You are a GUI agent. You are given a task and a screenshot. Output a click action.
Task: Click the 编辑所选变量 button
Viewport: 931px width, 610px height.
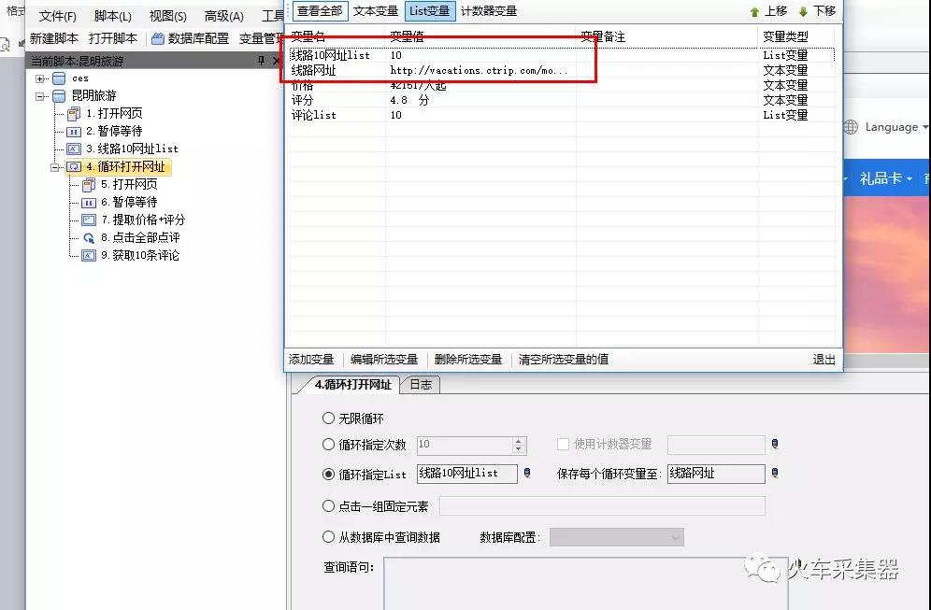(384, 359)
